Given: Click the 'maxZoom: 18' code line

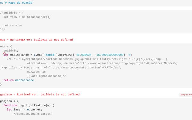Looking at the screenshot, I should click(x=36, y=72).
